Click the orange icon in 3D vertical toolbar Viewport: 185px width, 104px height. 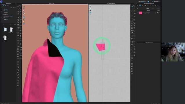coord(24,22)
